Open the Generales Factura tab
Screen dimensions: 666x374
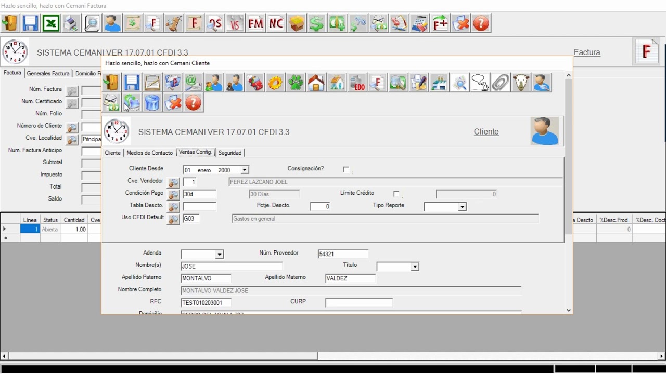pyautogui.click(x=48, y=73)
